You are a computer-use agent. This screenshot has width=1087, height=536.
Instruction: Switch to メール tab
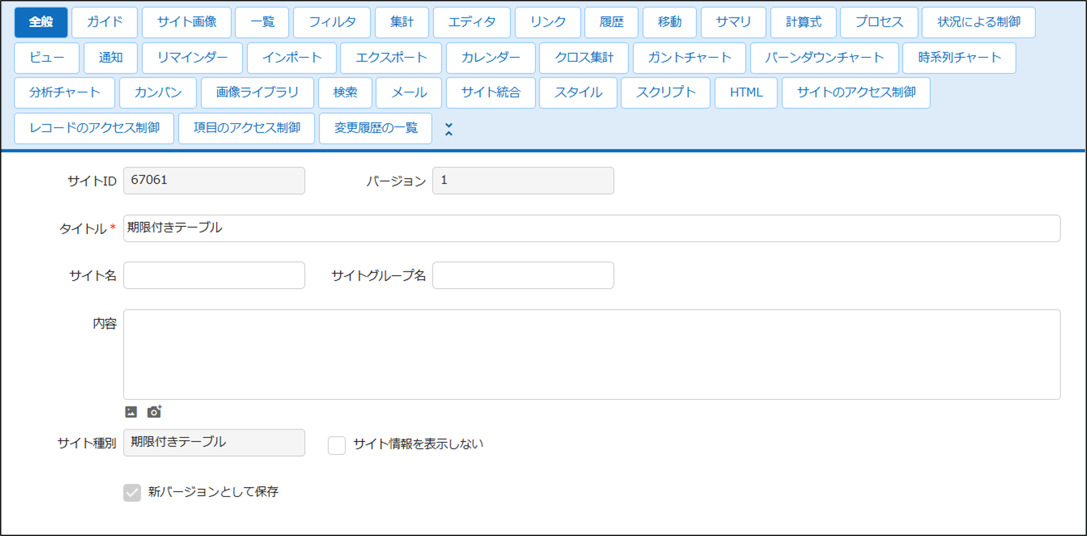tap(409, 93)
